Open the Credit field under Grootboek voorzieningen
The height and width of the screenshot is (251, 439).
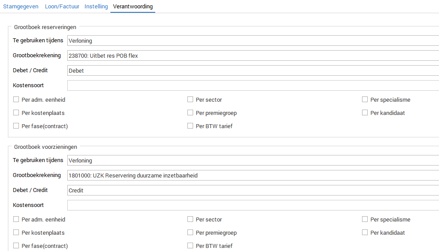pos(253,190)
